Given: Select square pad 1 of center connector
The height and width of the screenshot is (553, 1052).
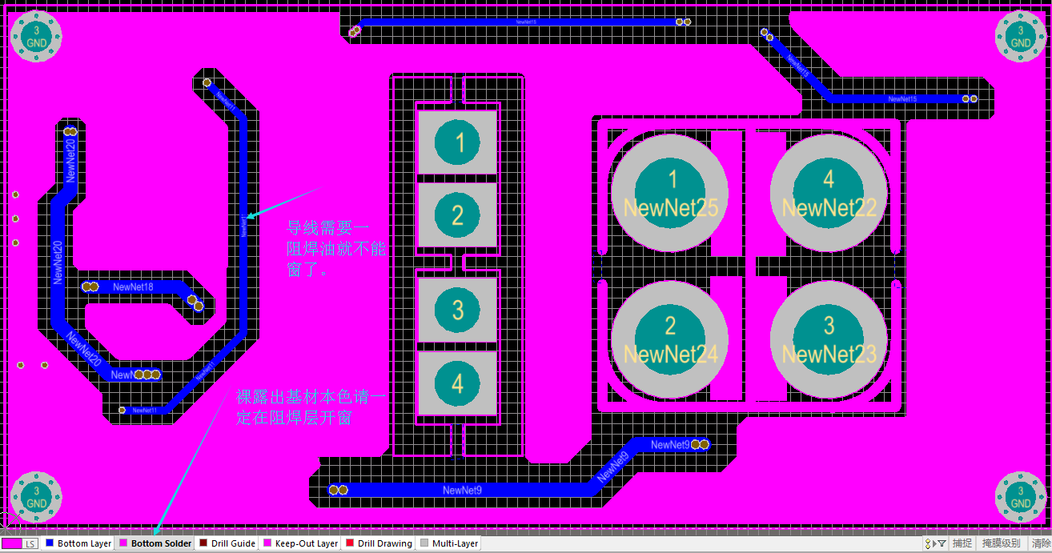Looking at the screenshot, I should [x=458, y=143].
